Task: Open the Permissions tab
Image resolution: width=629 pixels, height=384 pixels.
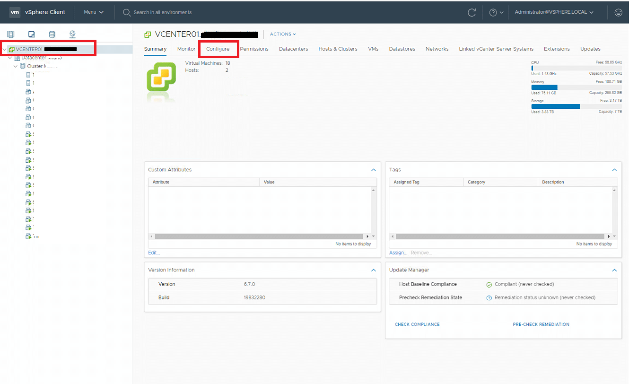Action: (x=254, y=49)
